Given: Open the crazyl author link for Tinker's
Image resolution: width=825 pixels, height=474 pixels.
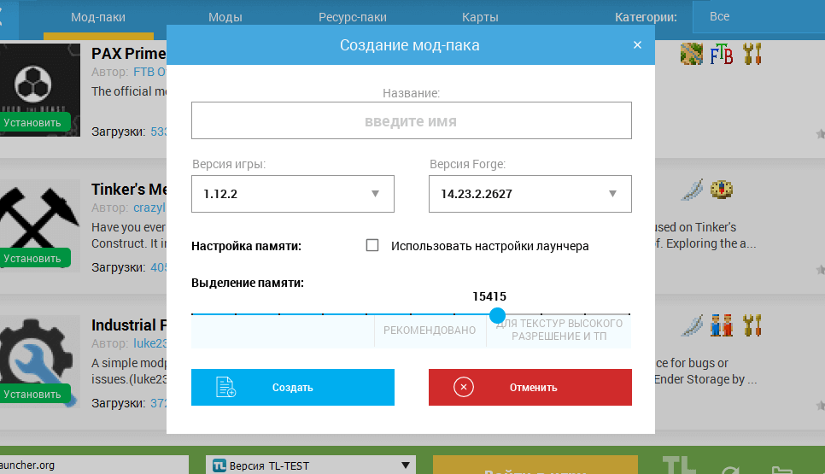Looking at the screenshot, I should tap(150, 208).
